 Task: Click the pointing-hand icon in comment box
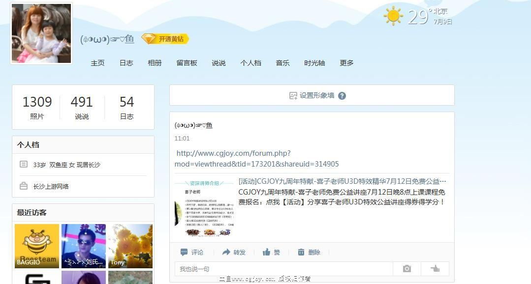click(435, 269)
